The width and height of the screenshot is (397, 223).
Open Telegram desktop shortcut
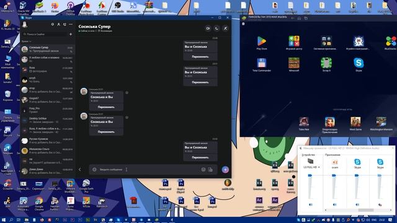(7, 149)
